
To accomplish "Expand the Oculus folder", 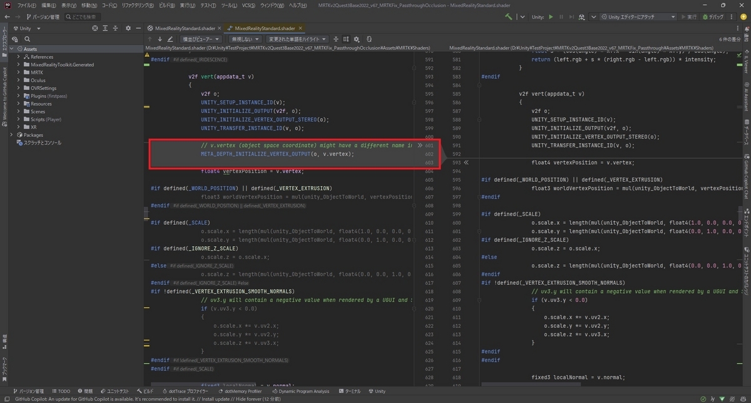I will click(19, 80).
